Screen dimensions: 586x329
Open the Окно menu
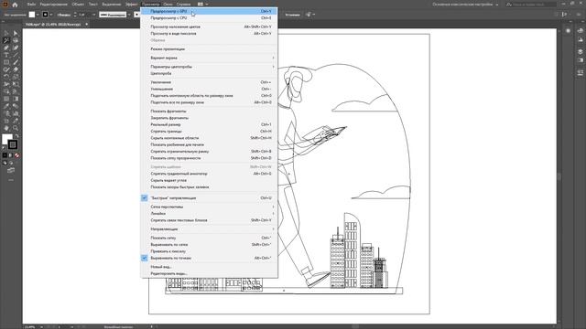point(168,5)
